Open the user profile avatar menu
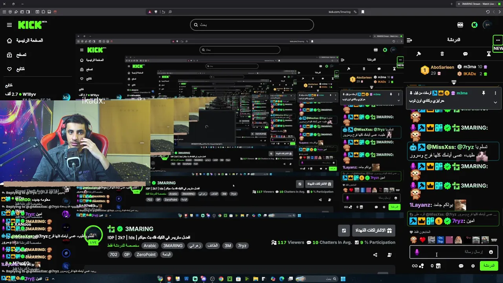This screenshot has height=283, width=503. pos(487,25)
